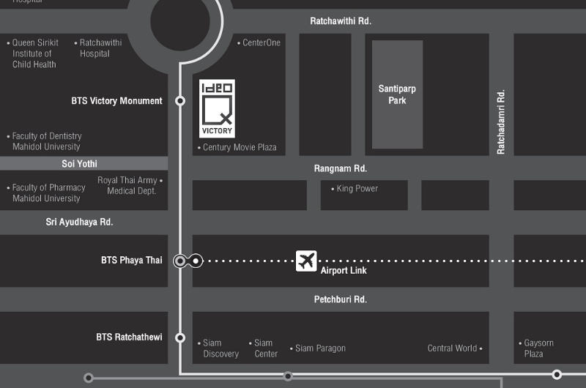586x388 pixels.
Task: Click the BTS Ratchathewi station marker
Action: tap(180, 337)
